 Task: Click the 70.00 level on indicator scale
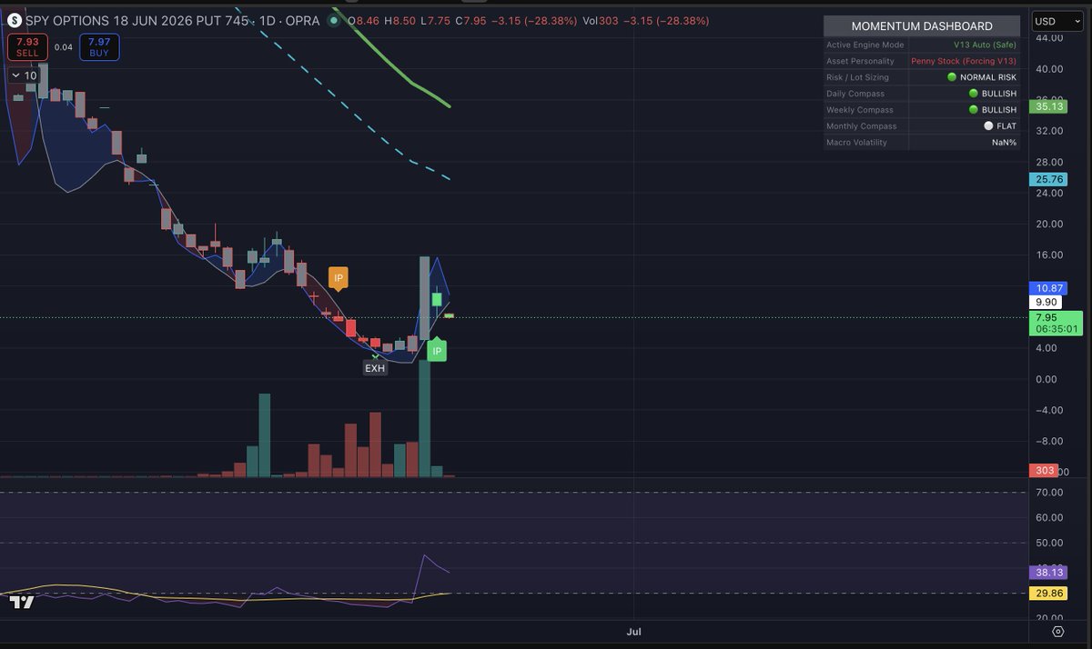pyautogui.click(x=1049, y=492)
